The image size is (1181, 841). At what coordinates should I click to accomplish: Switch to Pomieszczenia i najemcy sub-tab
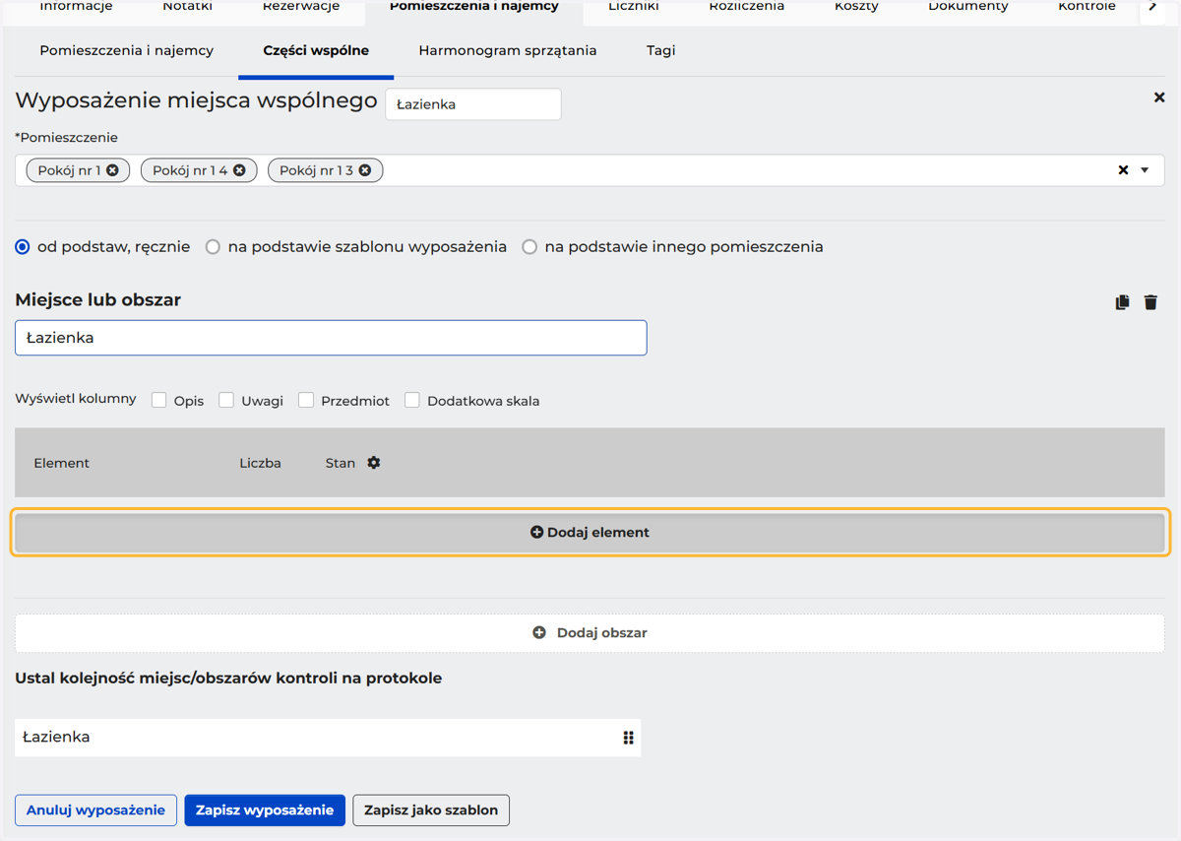tap(127, 50)
